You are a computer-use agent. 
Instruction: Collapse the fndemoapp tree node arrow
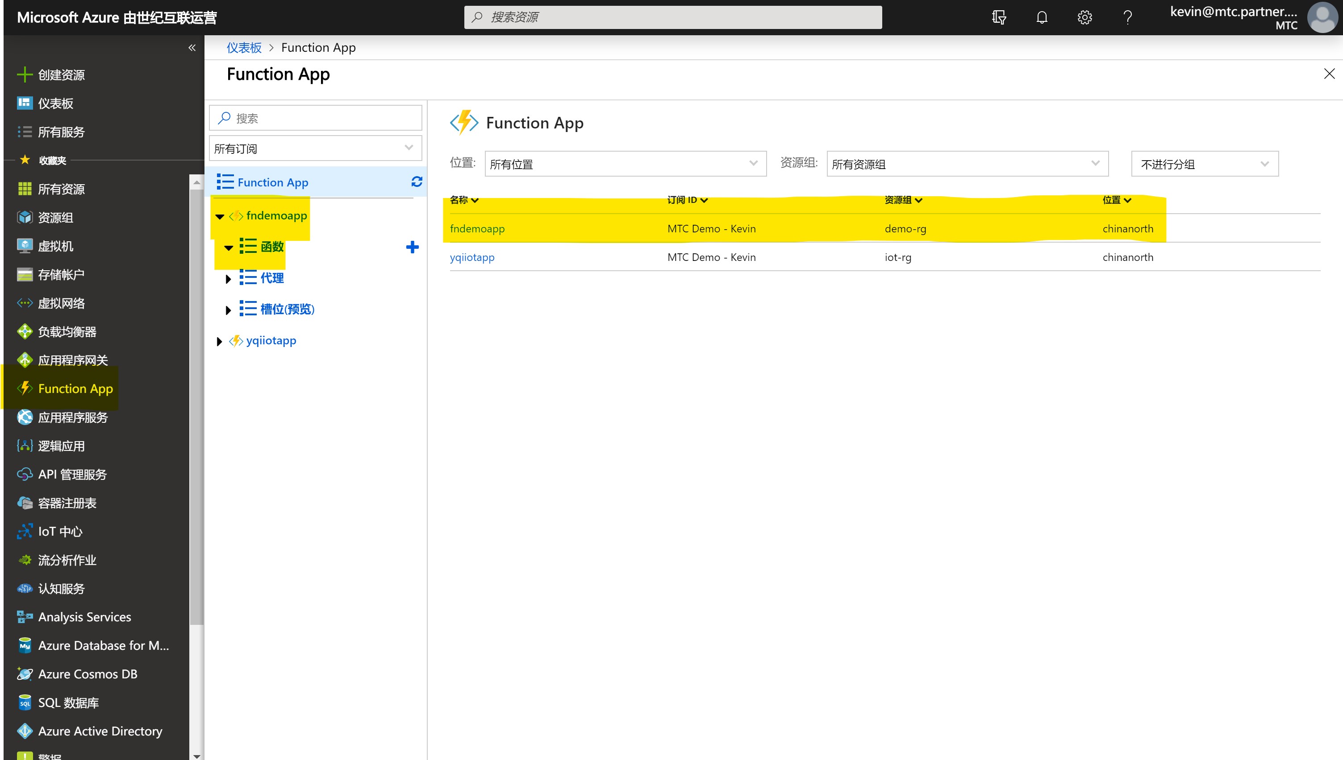click(x=219, y=217)
